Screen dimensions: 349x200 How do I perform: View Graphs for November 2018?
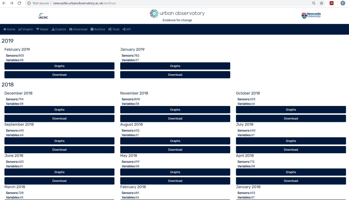click(175, 110)
